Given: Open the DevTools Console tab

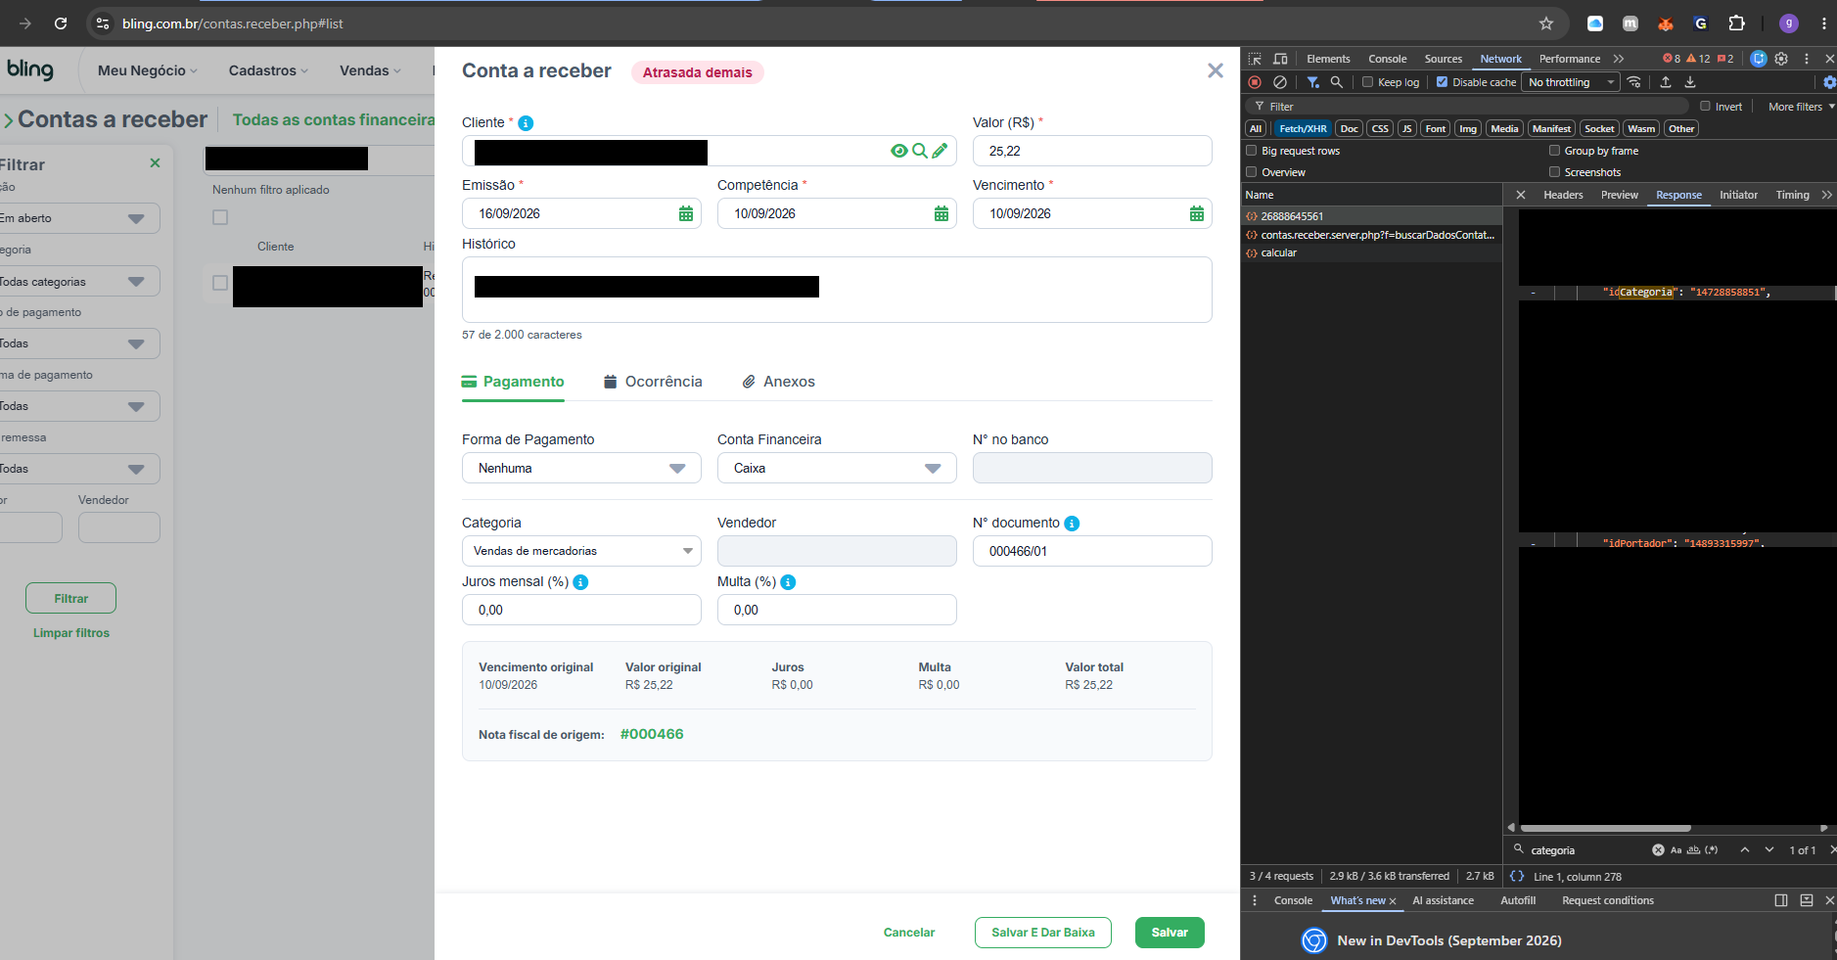Looking at the screenshot, I should pyautogui.click(x=1387, y=59).
